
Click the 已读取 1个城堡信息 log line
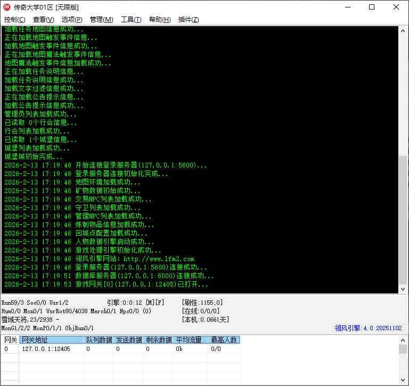tap(40, 140)
